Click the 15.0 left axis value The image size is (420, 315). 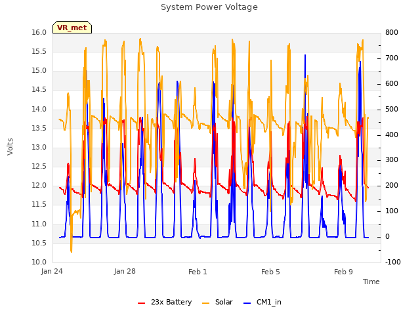click(39, 71)
